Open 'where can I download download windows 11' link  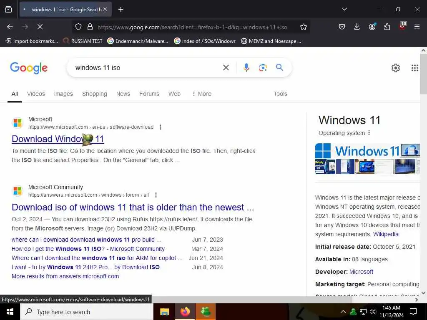86,240
